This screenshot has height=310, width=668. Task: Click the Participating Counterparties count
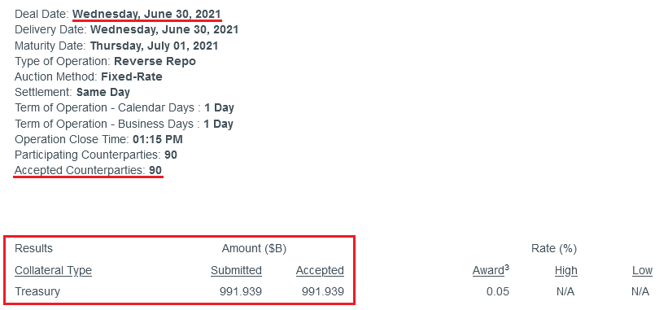171,155
